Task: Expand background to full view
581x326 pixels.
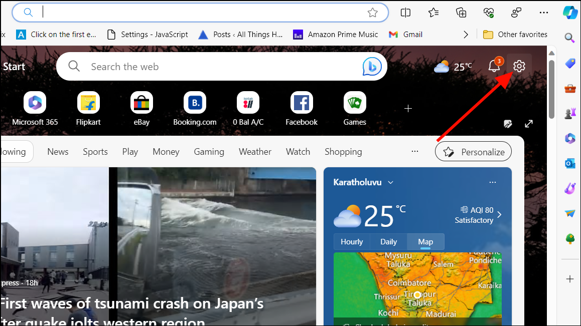Action: tap(529, 124)
